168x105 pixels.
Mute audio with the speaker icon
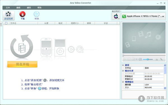[140, 59]
